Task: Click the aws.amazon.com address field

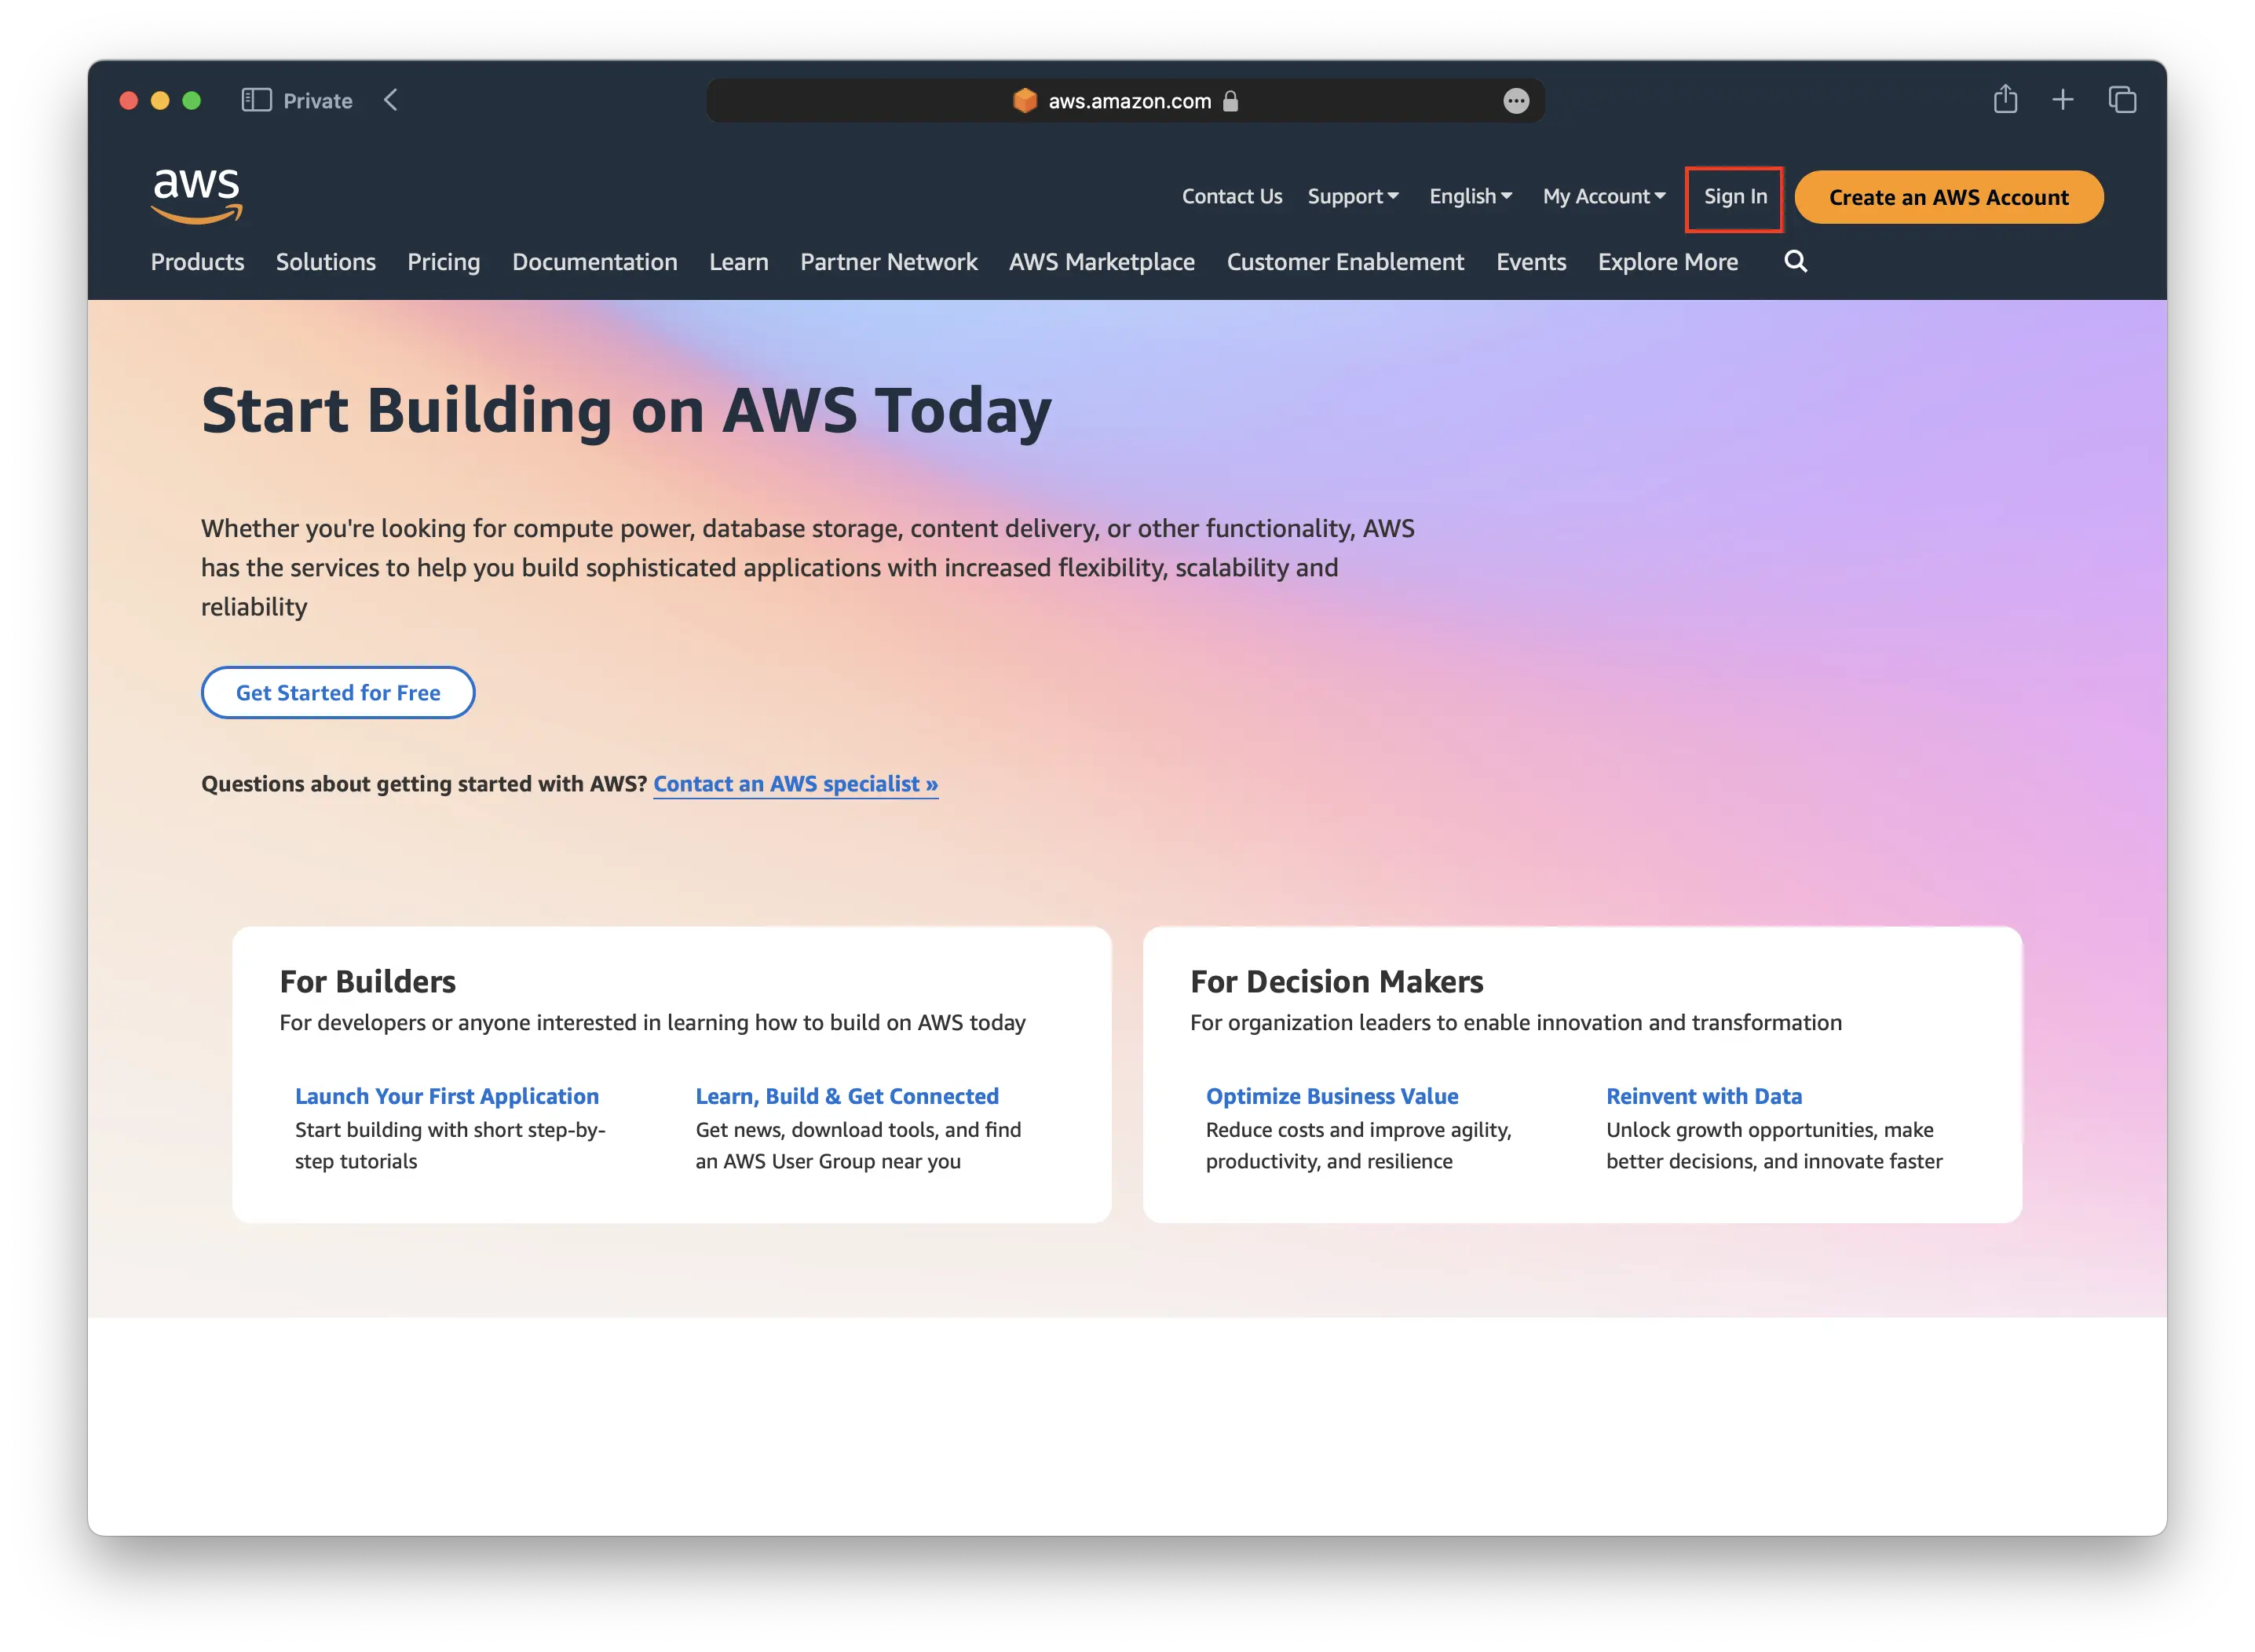Action: (x=1125, y=101)
